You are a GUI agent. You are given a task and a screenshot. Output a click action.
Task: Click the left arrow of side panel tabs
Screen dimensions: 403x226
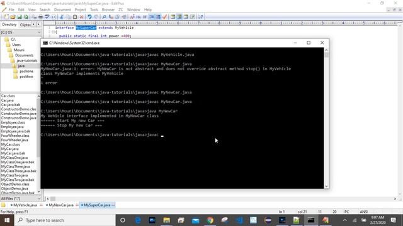click(x=34, y=24)
